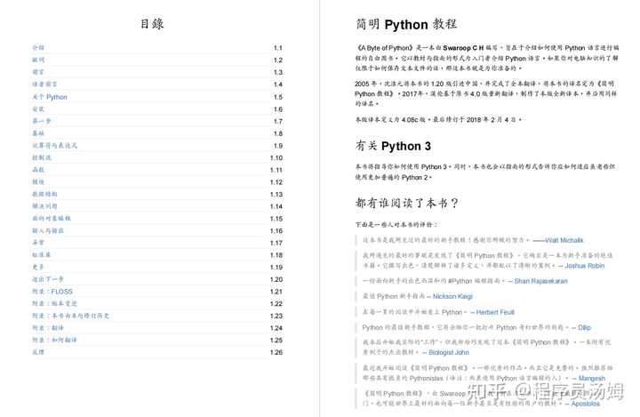
Task: Follow the Walt Michalik reviewer link
Action: tap(564, 240)
